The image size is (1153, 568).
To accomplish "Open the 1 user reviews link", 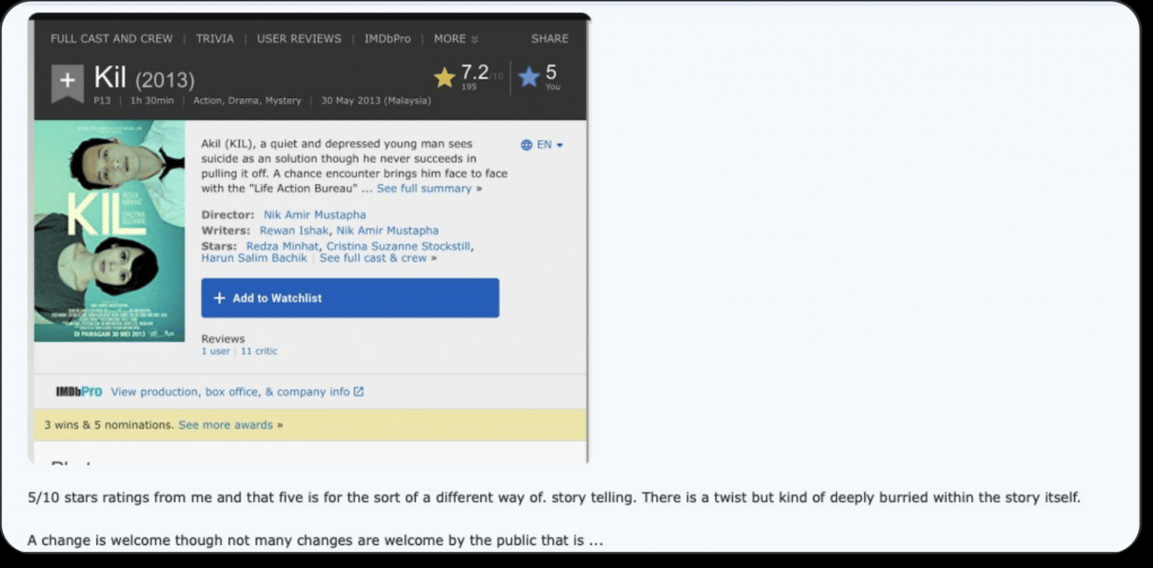I will tap(215, 351).
